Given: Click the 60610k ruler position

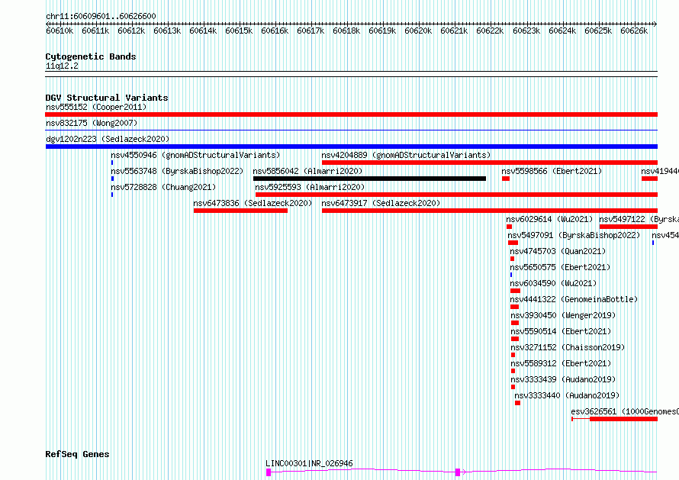Looking at the screenshot, I should click(x=60, y=31).
